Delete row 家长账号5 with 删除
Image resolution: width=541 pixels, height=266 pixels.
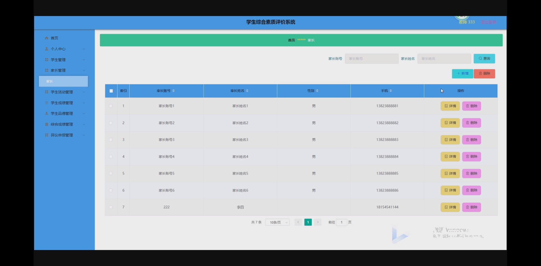471,173
